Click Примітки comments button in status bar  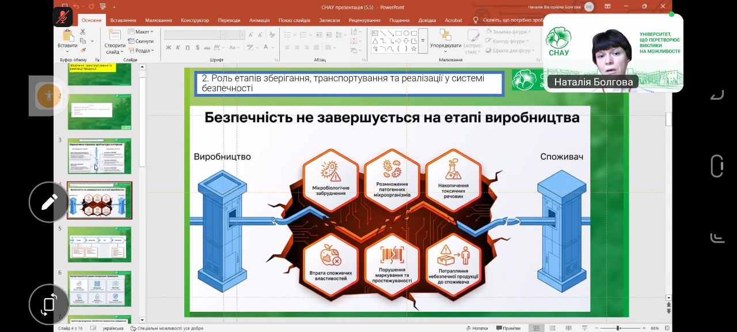coord(507,328)
